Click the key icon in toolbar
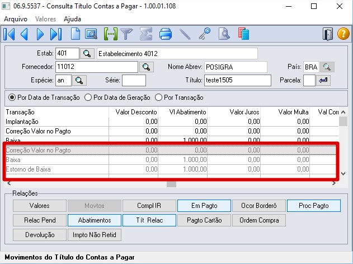Viewport: 353px width, 264px height. coord(204,34)
